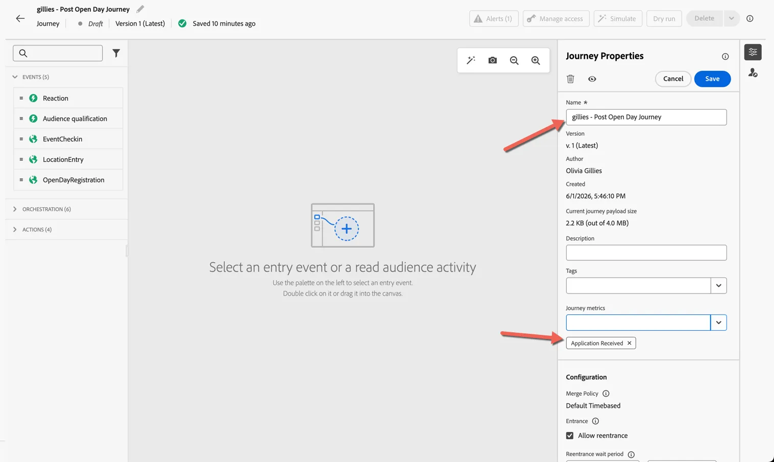The image size is (774, 462).
Task: Open the Journey metrics dropdown
Action: point(718,323)
